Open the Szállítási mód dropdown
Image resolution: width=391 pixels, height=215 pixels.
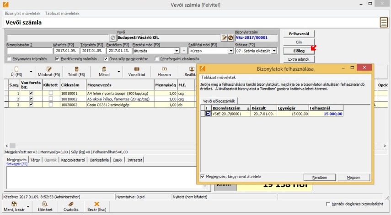pos(230,51)
